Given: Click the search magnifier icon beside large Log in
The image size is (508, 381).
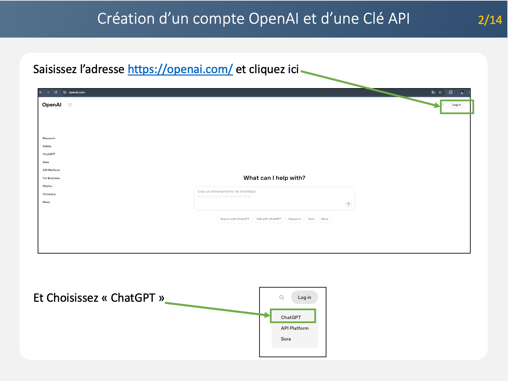Looking at the screenshot, I should coord(281,297).
